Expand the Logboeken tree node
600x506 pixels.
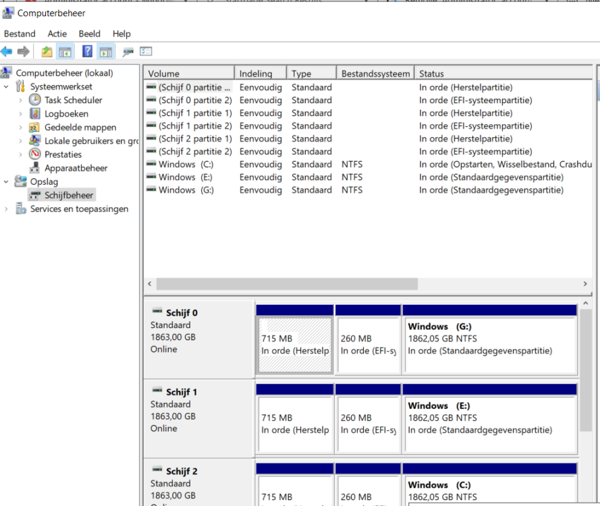pos(20,114)
